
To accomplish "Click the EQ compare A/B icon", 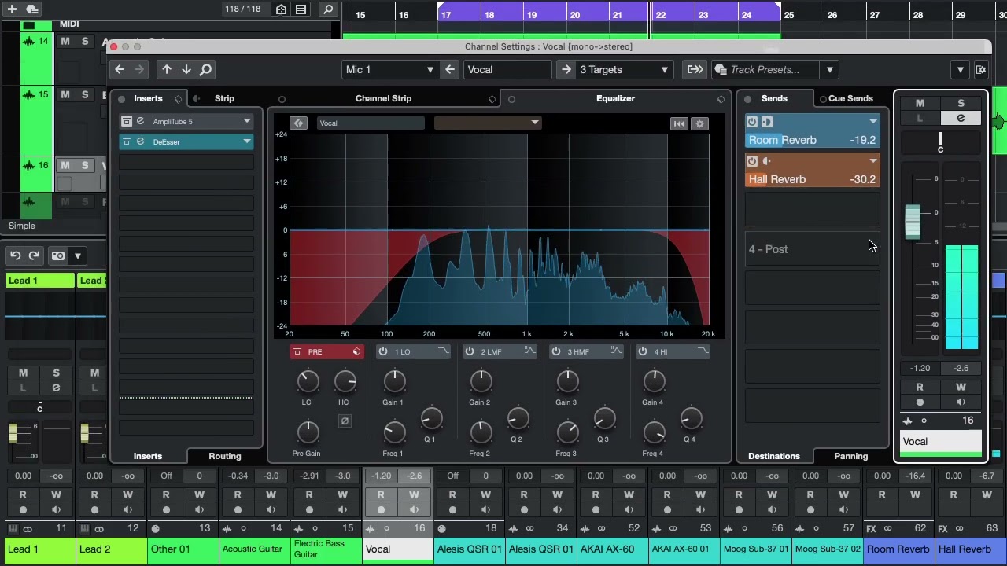I will 298,123.
